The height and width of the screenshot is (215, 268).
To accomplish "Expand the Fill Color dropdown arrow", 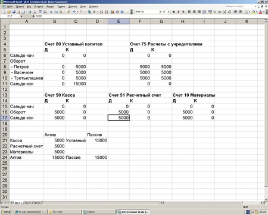I will [257, 12].
